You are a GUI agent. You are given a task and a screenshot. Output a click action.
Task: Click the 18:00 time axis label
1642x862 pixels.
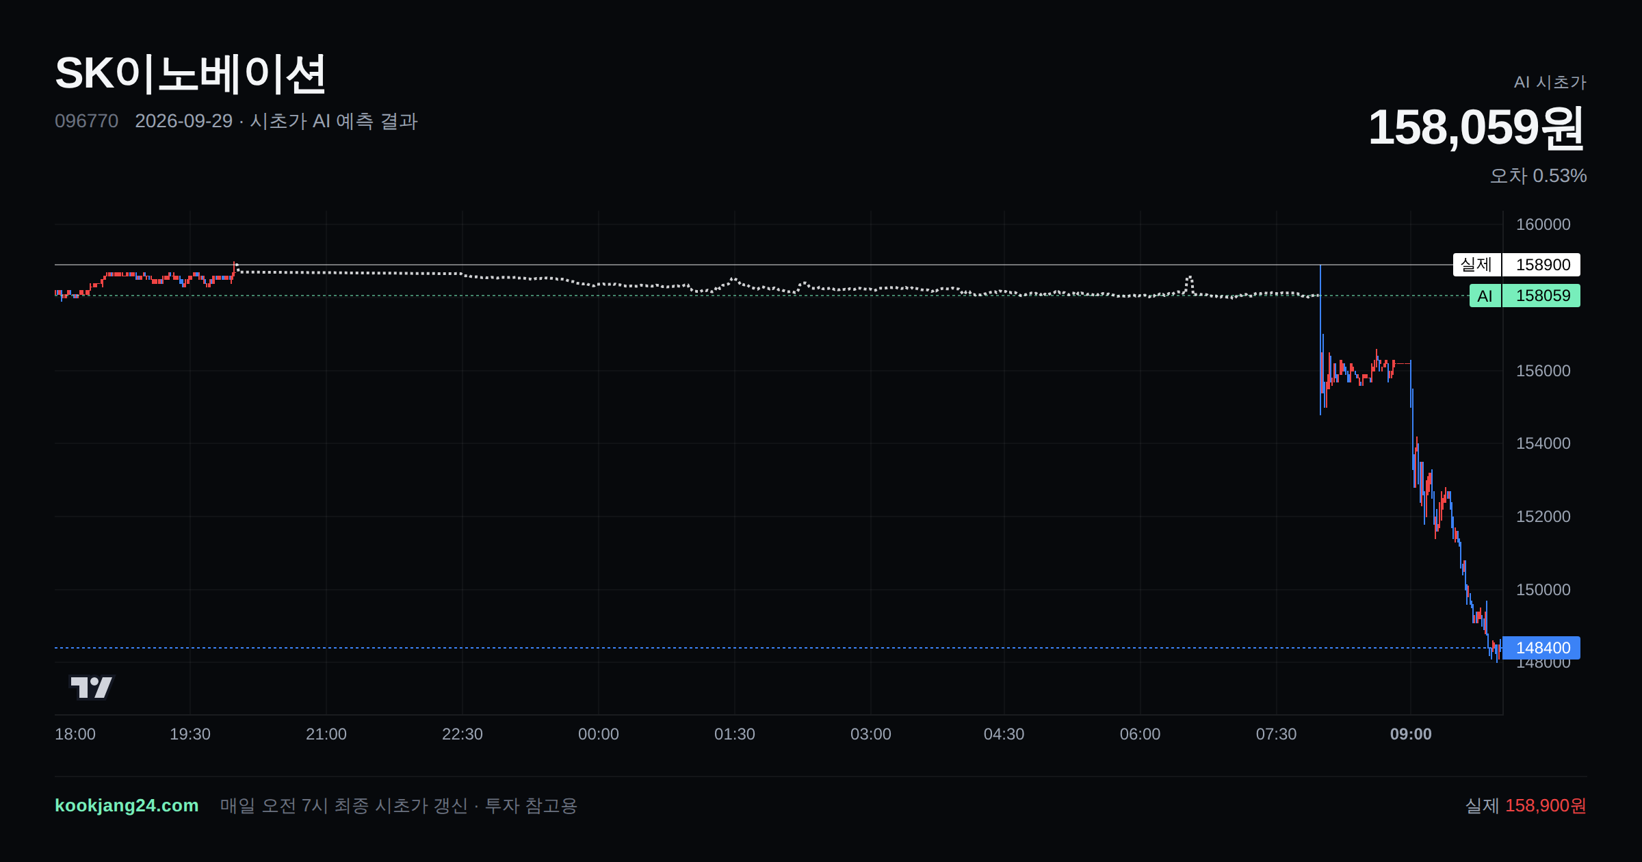point(75,734)
